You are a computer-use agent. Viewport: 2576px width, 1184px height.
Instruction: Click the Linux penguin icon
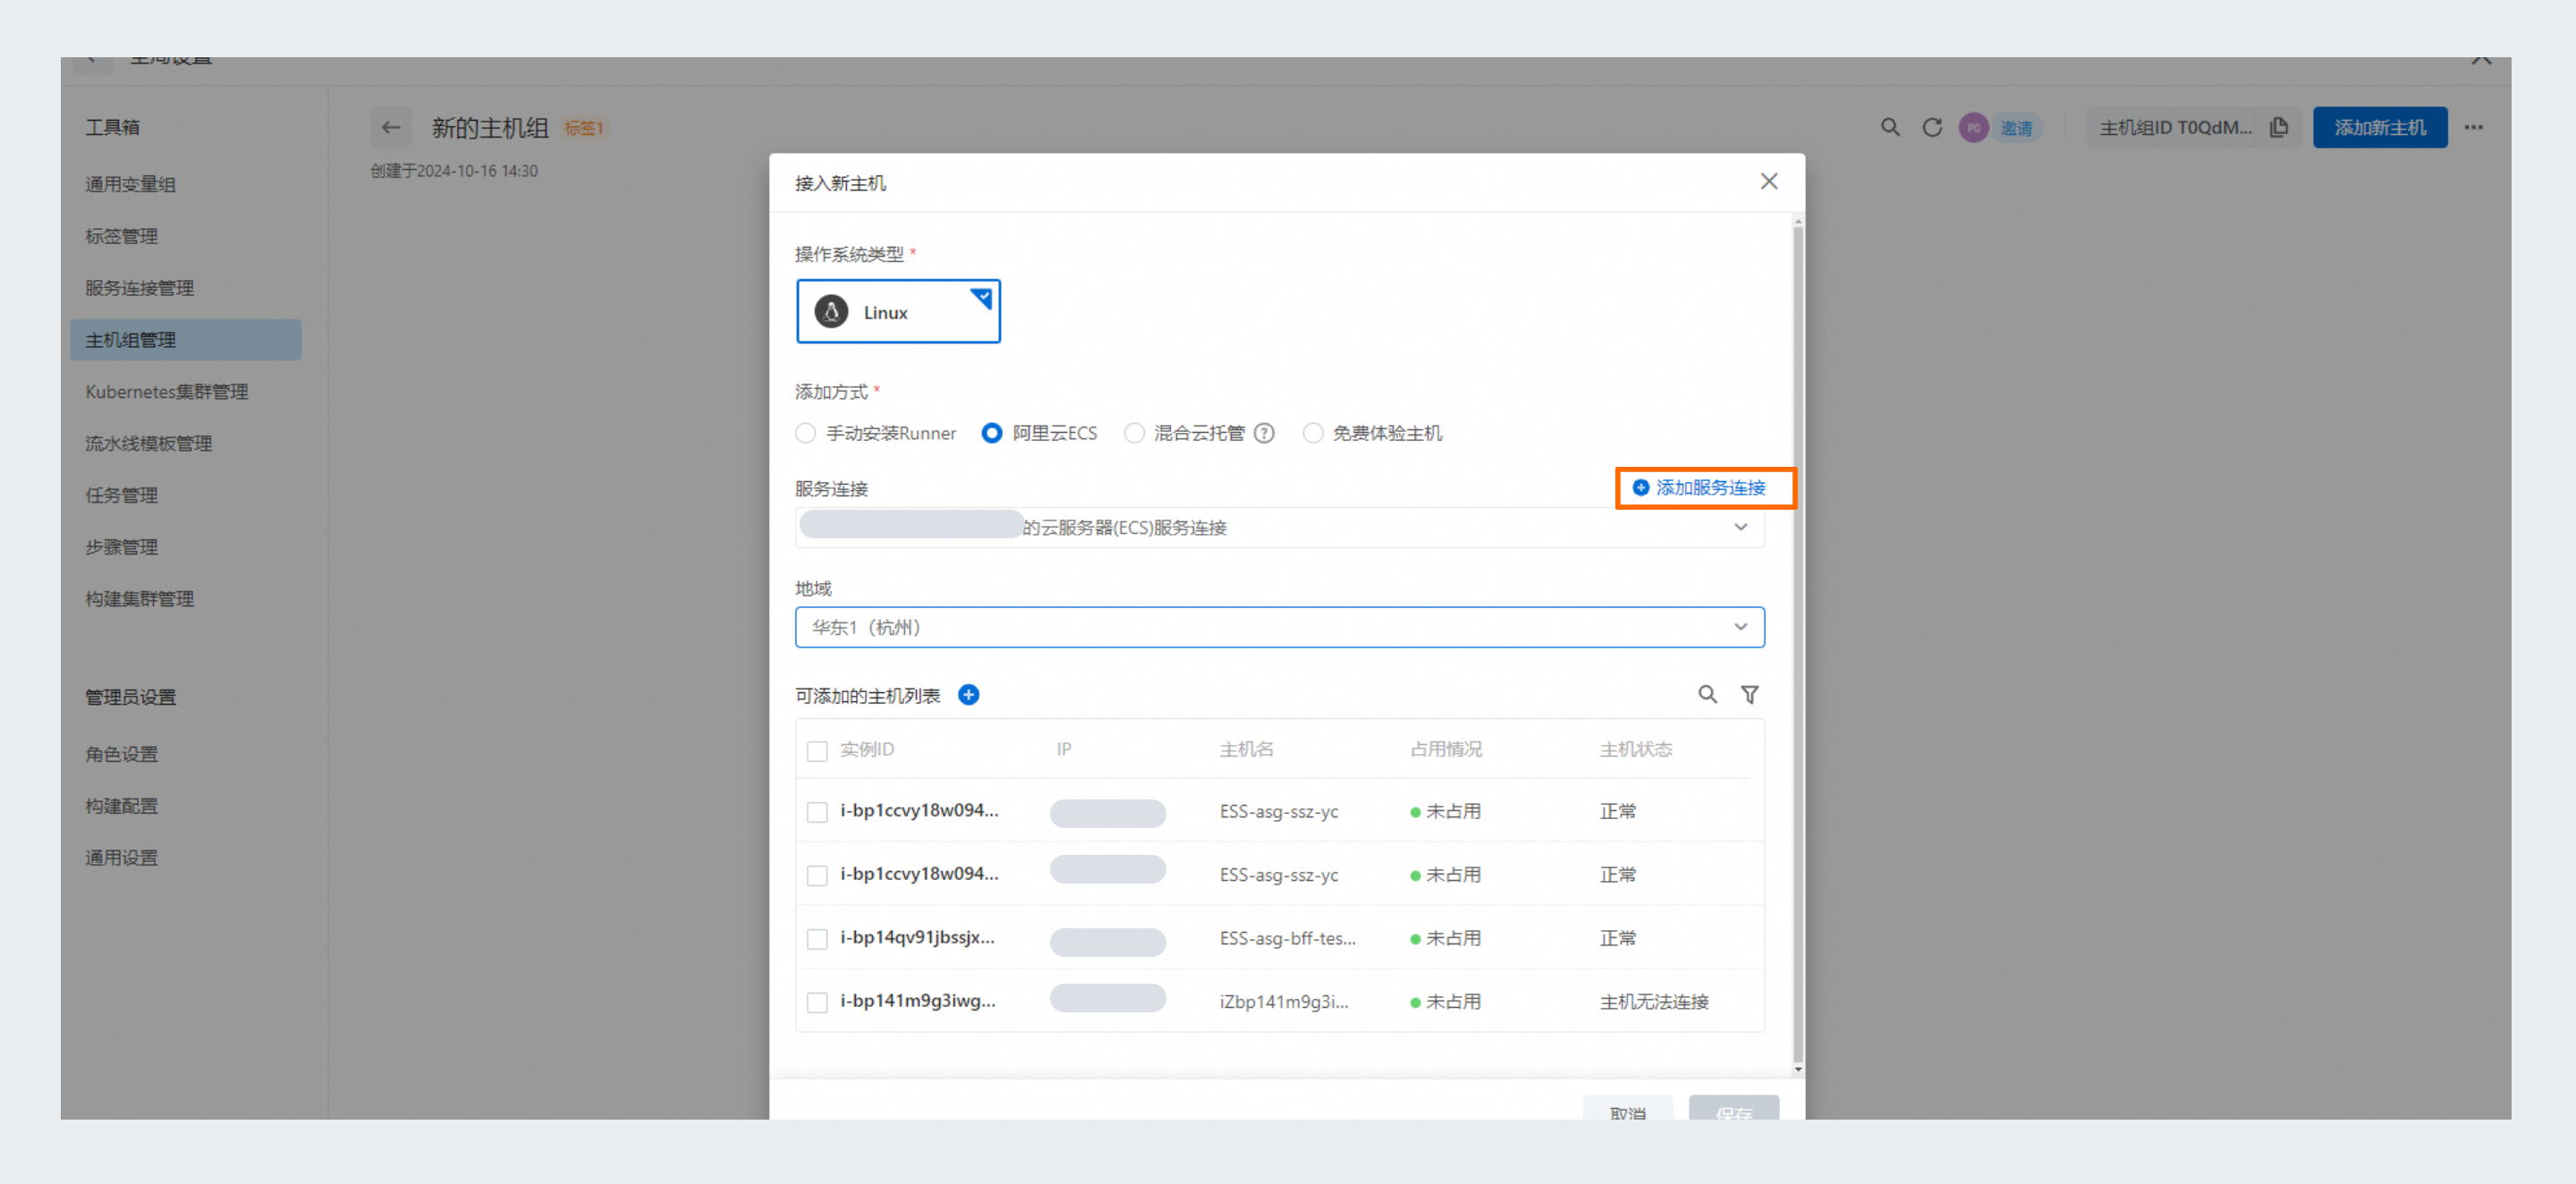pyautogui.click(x=831, y=312)
